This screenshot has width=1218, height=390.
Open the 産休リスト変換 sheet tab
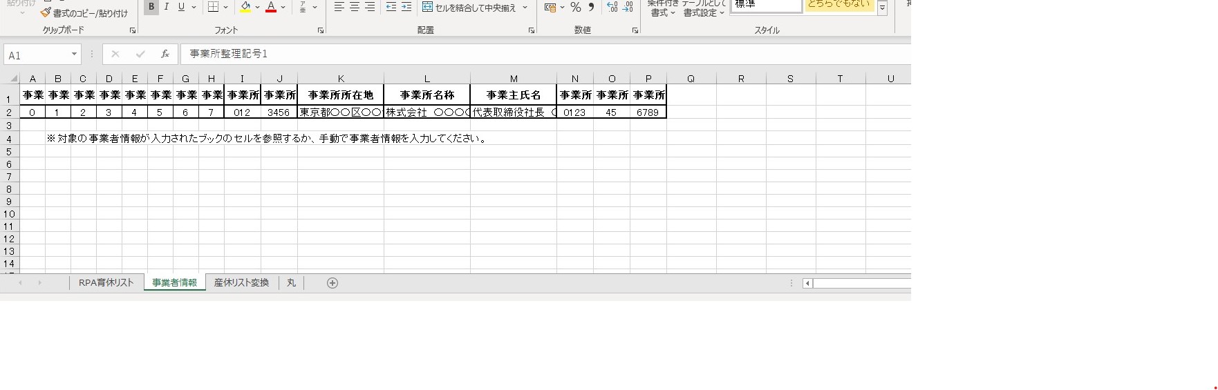pyautogui.click(x=241, y=283)
